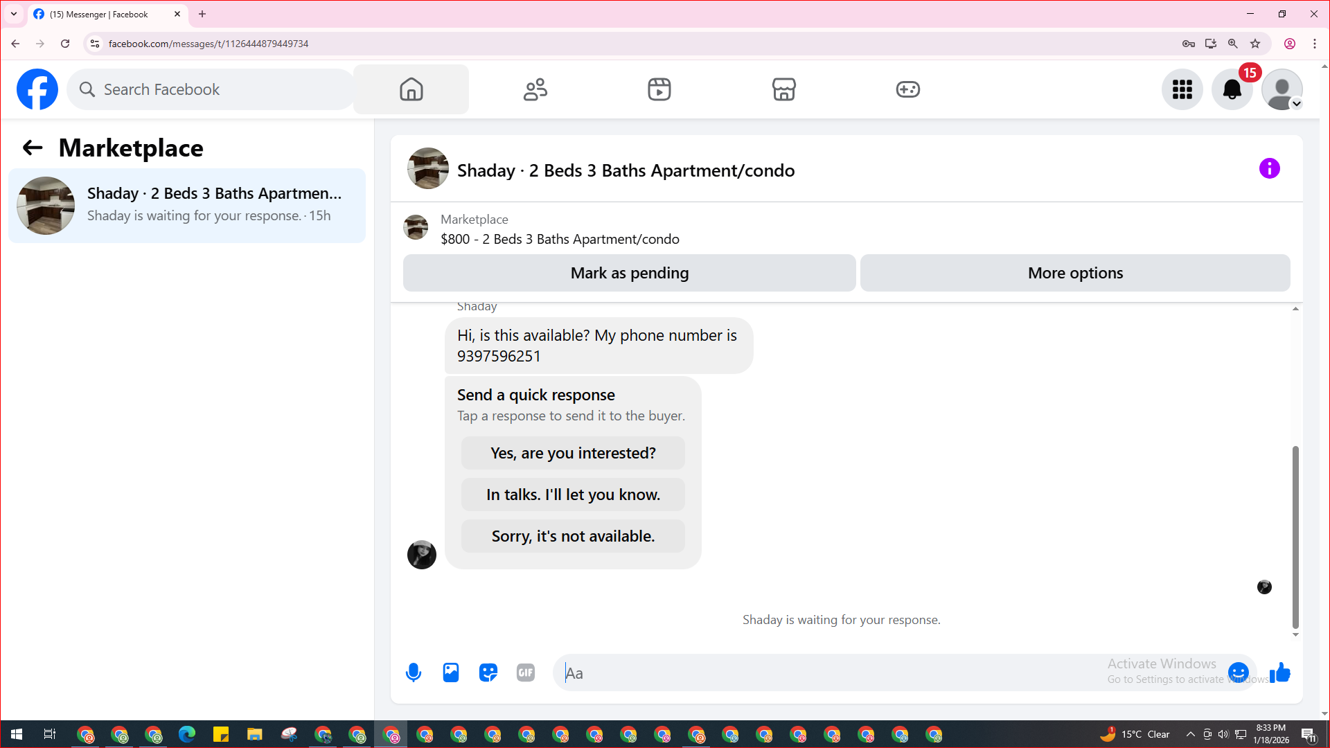
Task: Open More options for the listing
Action: click(x=1075, y=273)
